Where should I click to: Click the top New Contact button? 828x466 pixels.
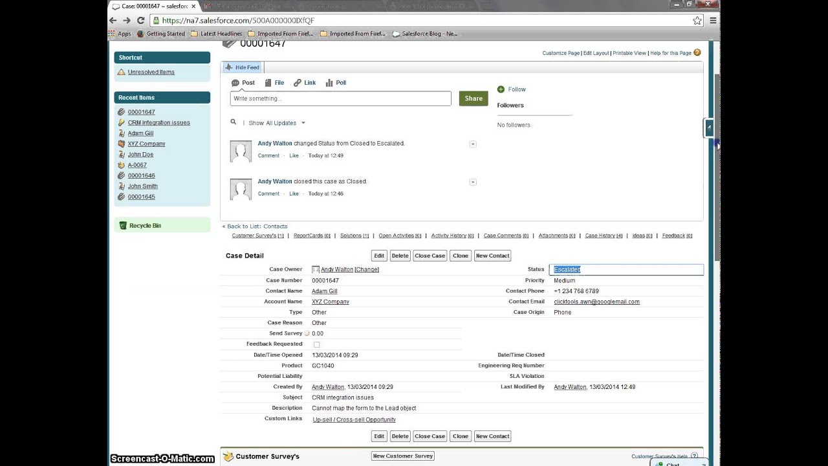[x=493, y=256]
